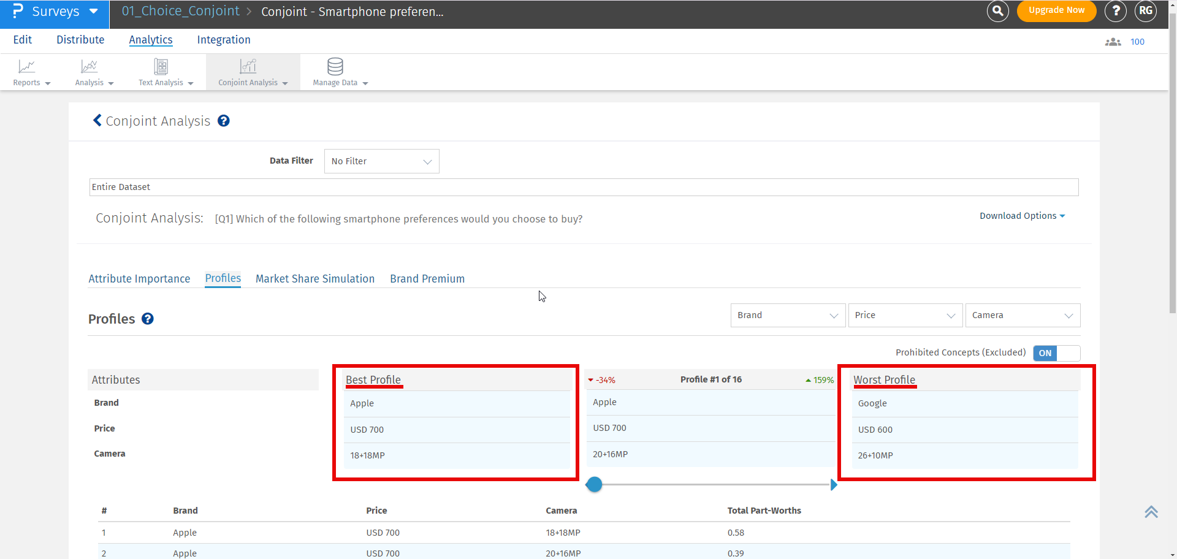Click help icon next to Profiles heading
This screenshot has height=559, width=1177.
click(x=148, y=319)
